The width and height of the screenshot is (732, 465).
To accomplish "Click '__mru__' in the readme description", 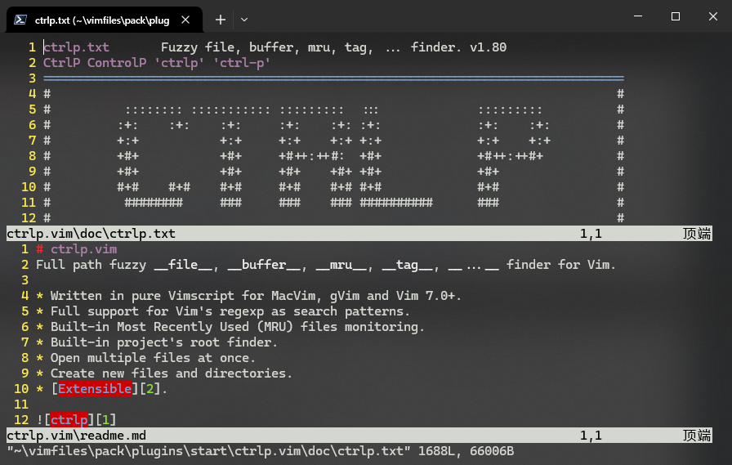I will click(x=341, y=265).
